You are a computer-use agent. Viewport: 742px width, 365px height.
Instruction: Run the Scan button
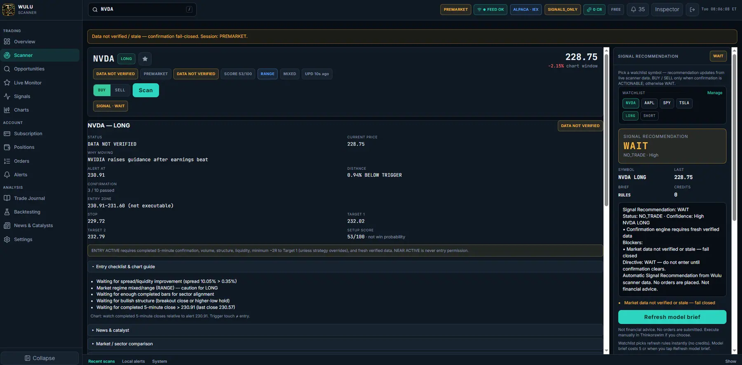click(146, 90)
